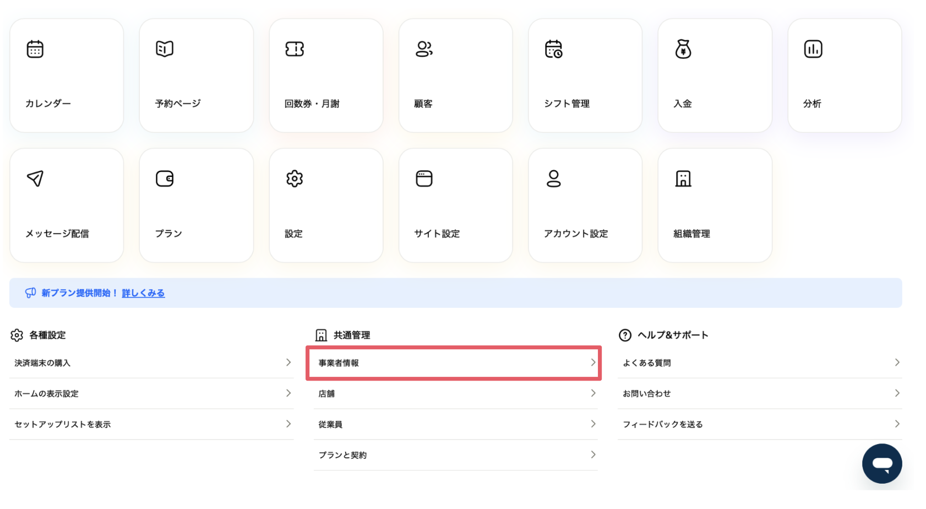Open the 顧客 label
This screenshot has width=926, height=509.
tap(423, 104)
